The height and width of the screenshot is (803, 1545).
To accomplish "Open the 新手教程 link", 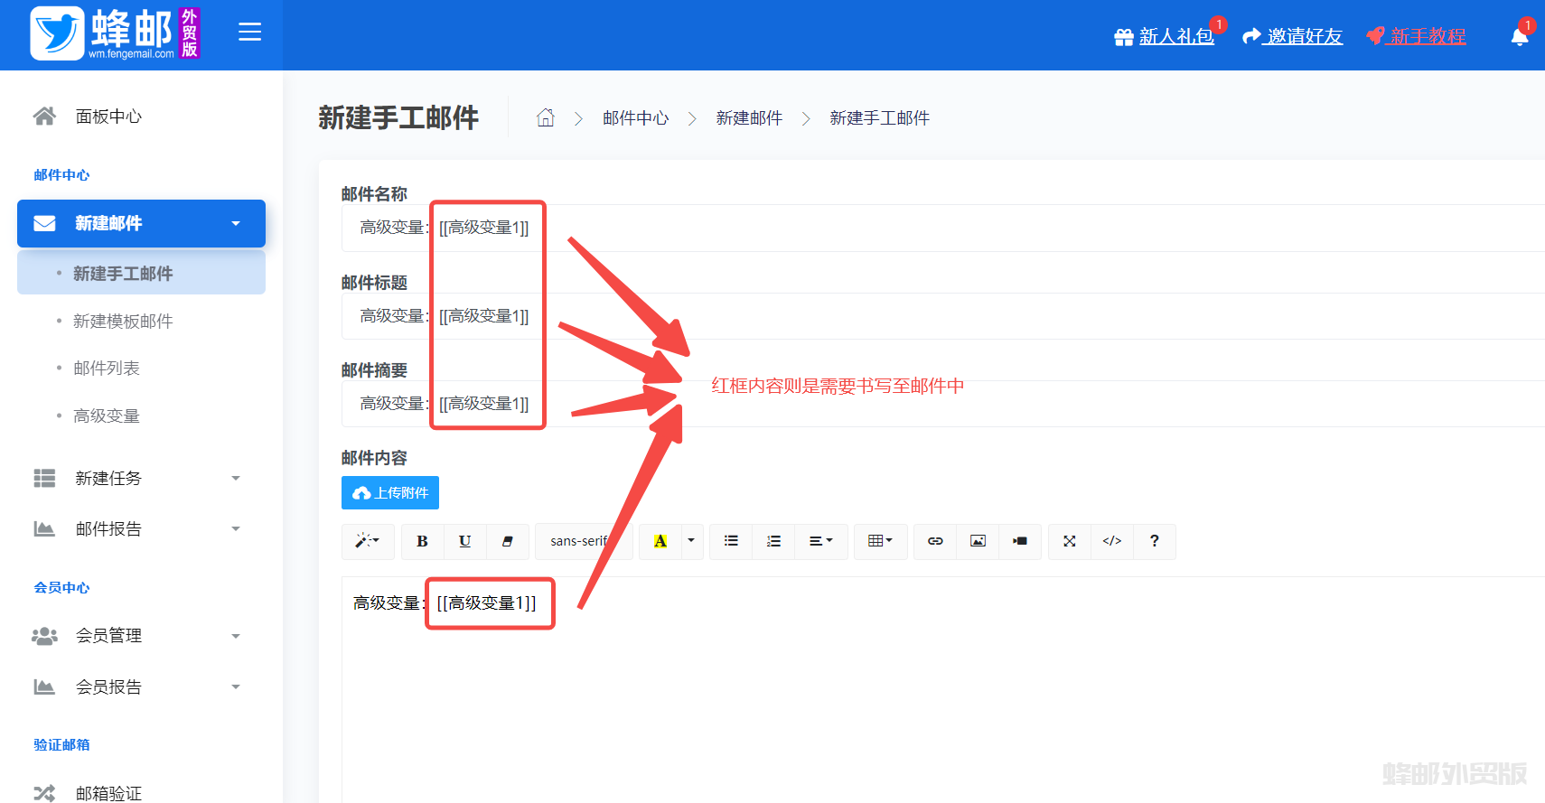I will [1427, 36].
